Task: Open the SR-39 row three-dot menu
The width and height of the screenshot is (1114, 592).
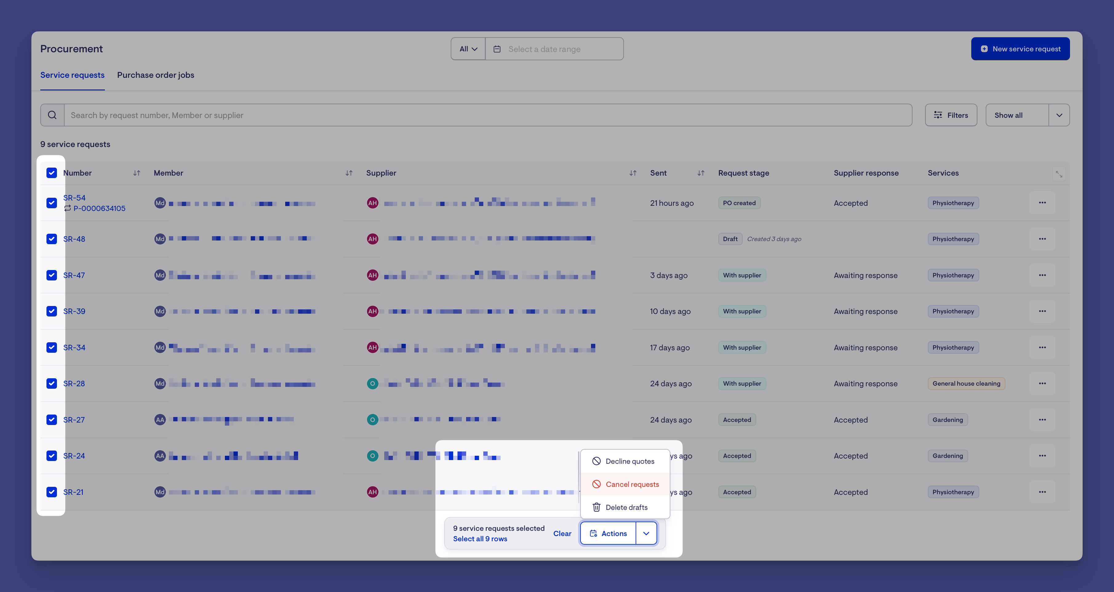Action: pos(1042,311)
